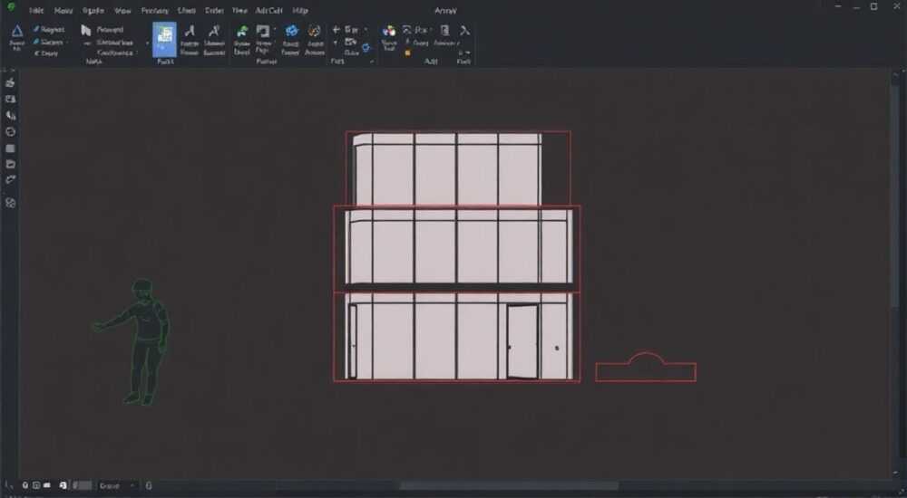907x498 pixels.
Task: Click the gray color swatch in status bar
Action: [82, 486]
